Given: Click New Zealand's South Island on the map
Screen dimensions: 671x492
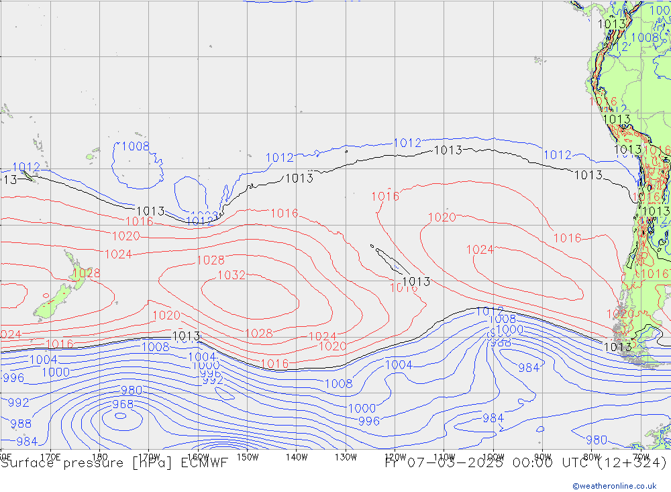Looking at the screenshot, I should tap(52, 303).
